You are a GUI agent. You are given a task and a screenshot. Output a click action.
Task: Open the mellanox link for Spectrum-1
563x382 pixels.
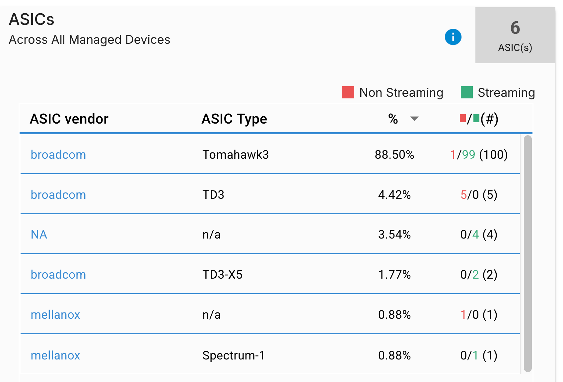[55, 355]
